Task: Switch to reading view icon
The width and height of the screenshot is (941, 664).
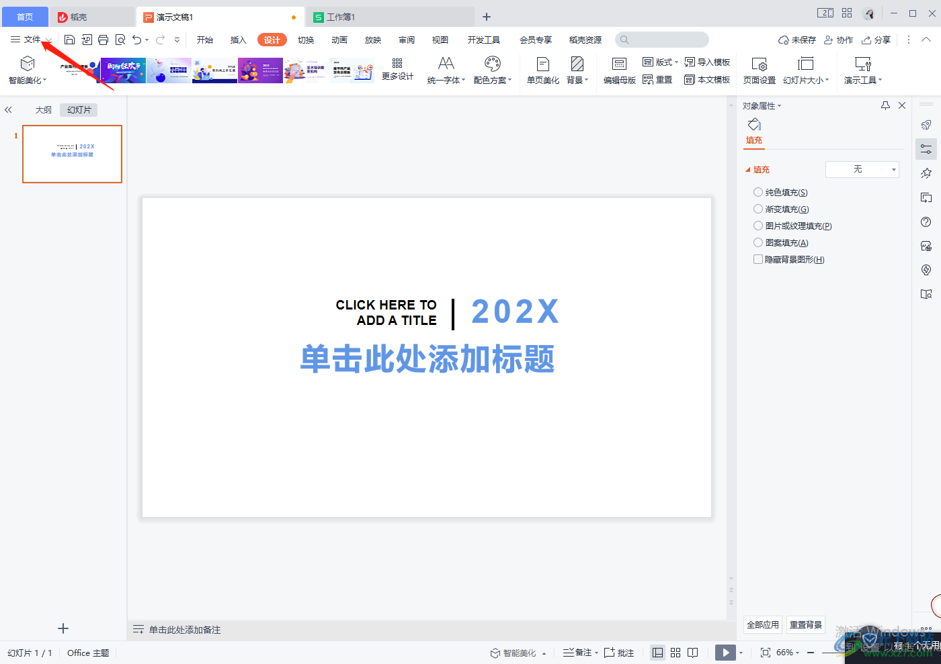Action: point(693,653)
